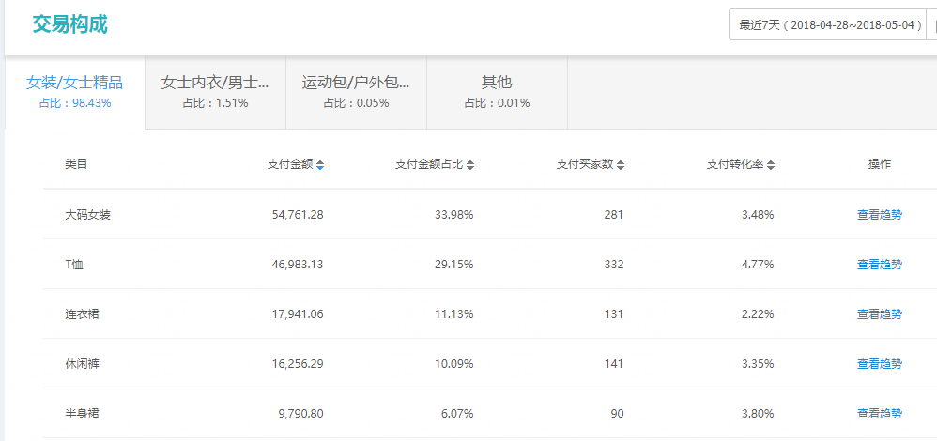Sort by 支付金额占比 column arrow icon
Image resolution: width=937 pixels, height=441 pixels.
point(470,165)
